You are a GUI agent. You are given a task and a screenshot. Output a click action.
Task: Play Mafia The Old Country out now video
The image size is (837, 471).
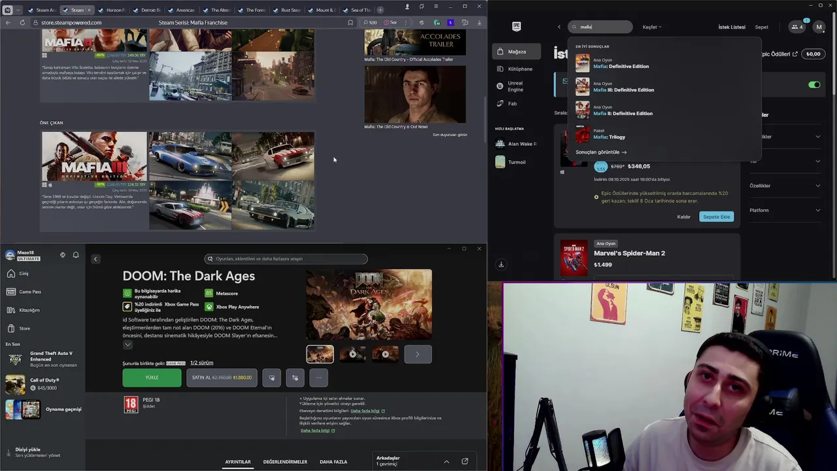tap(415, 94)
